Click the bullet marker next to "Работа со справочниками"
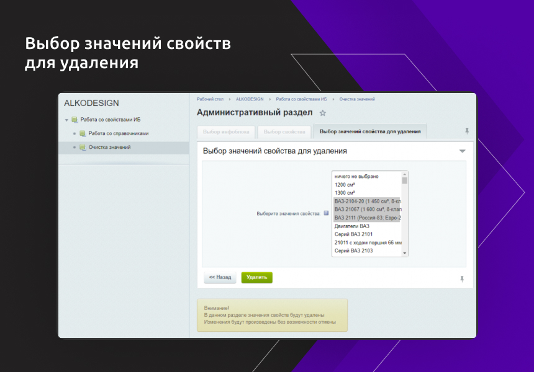534x372 pixels. pyautogui.click(x=75, y=133)
